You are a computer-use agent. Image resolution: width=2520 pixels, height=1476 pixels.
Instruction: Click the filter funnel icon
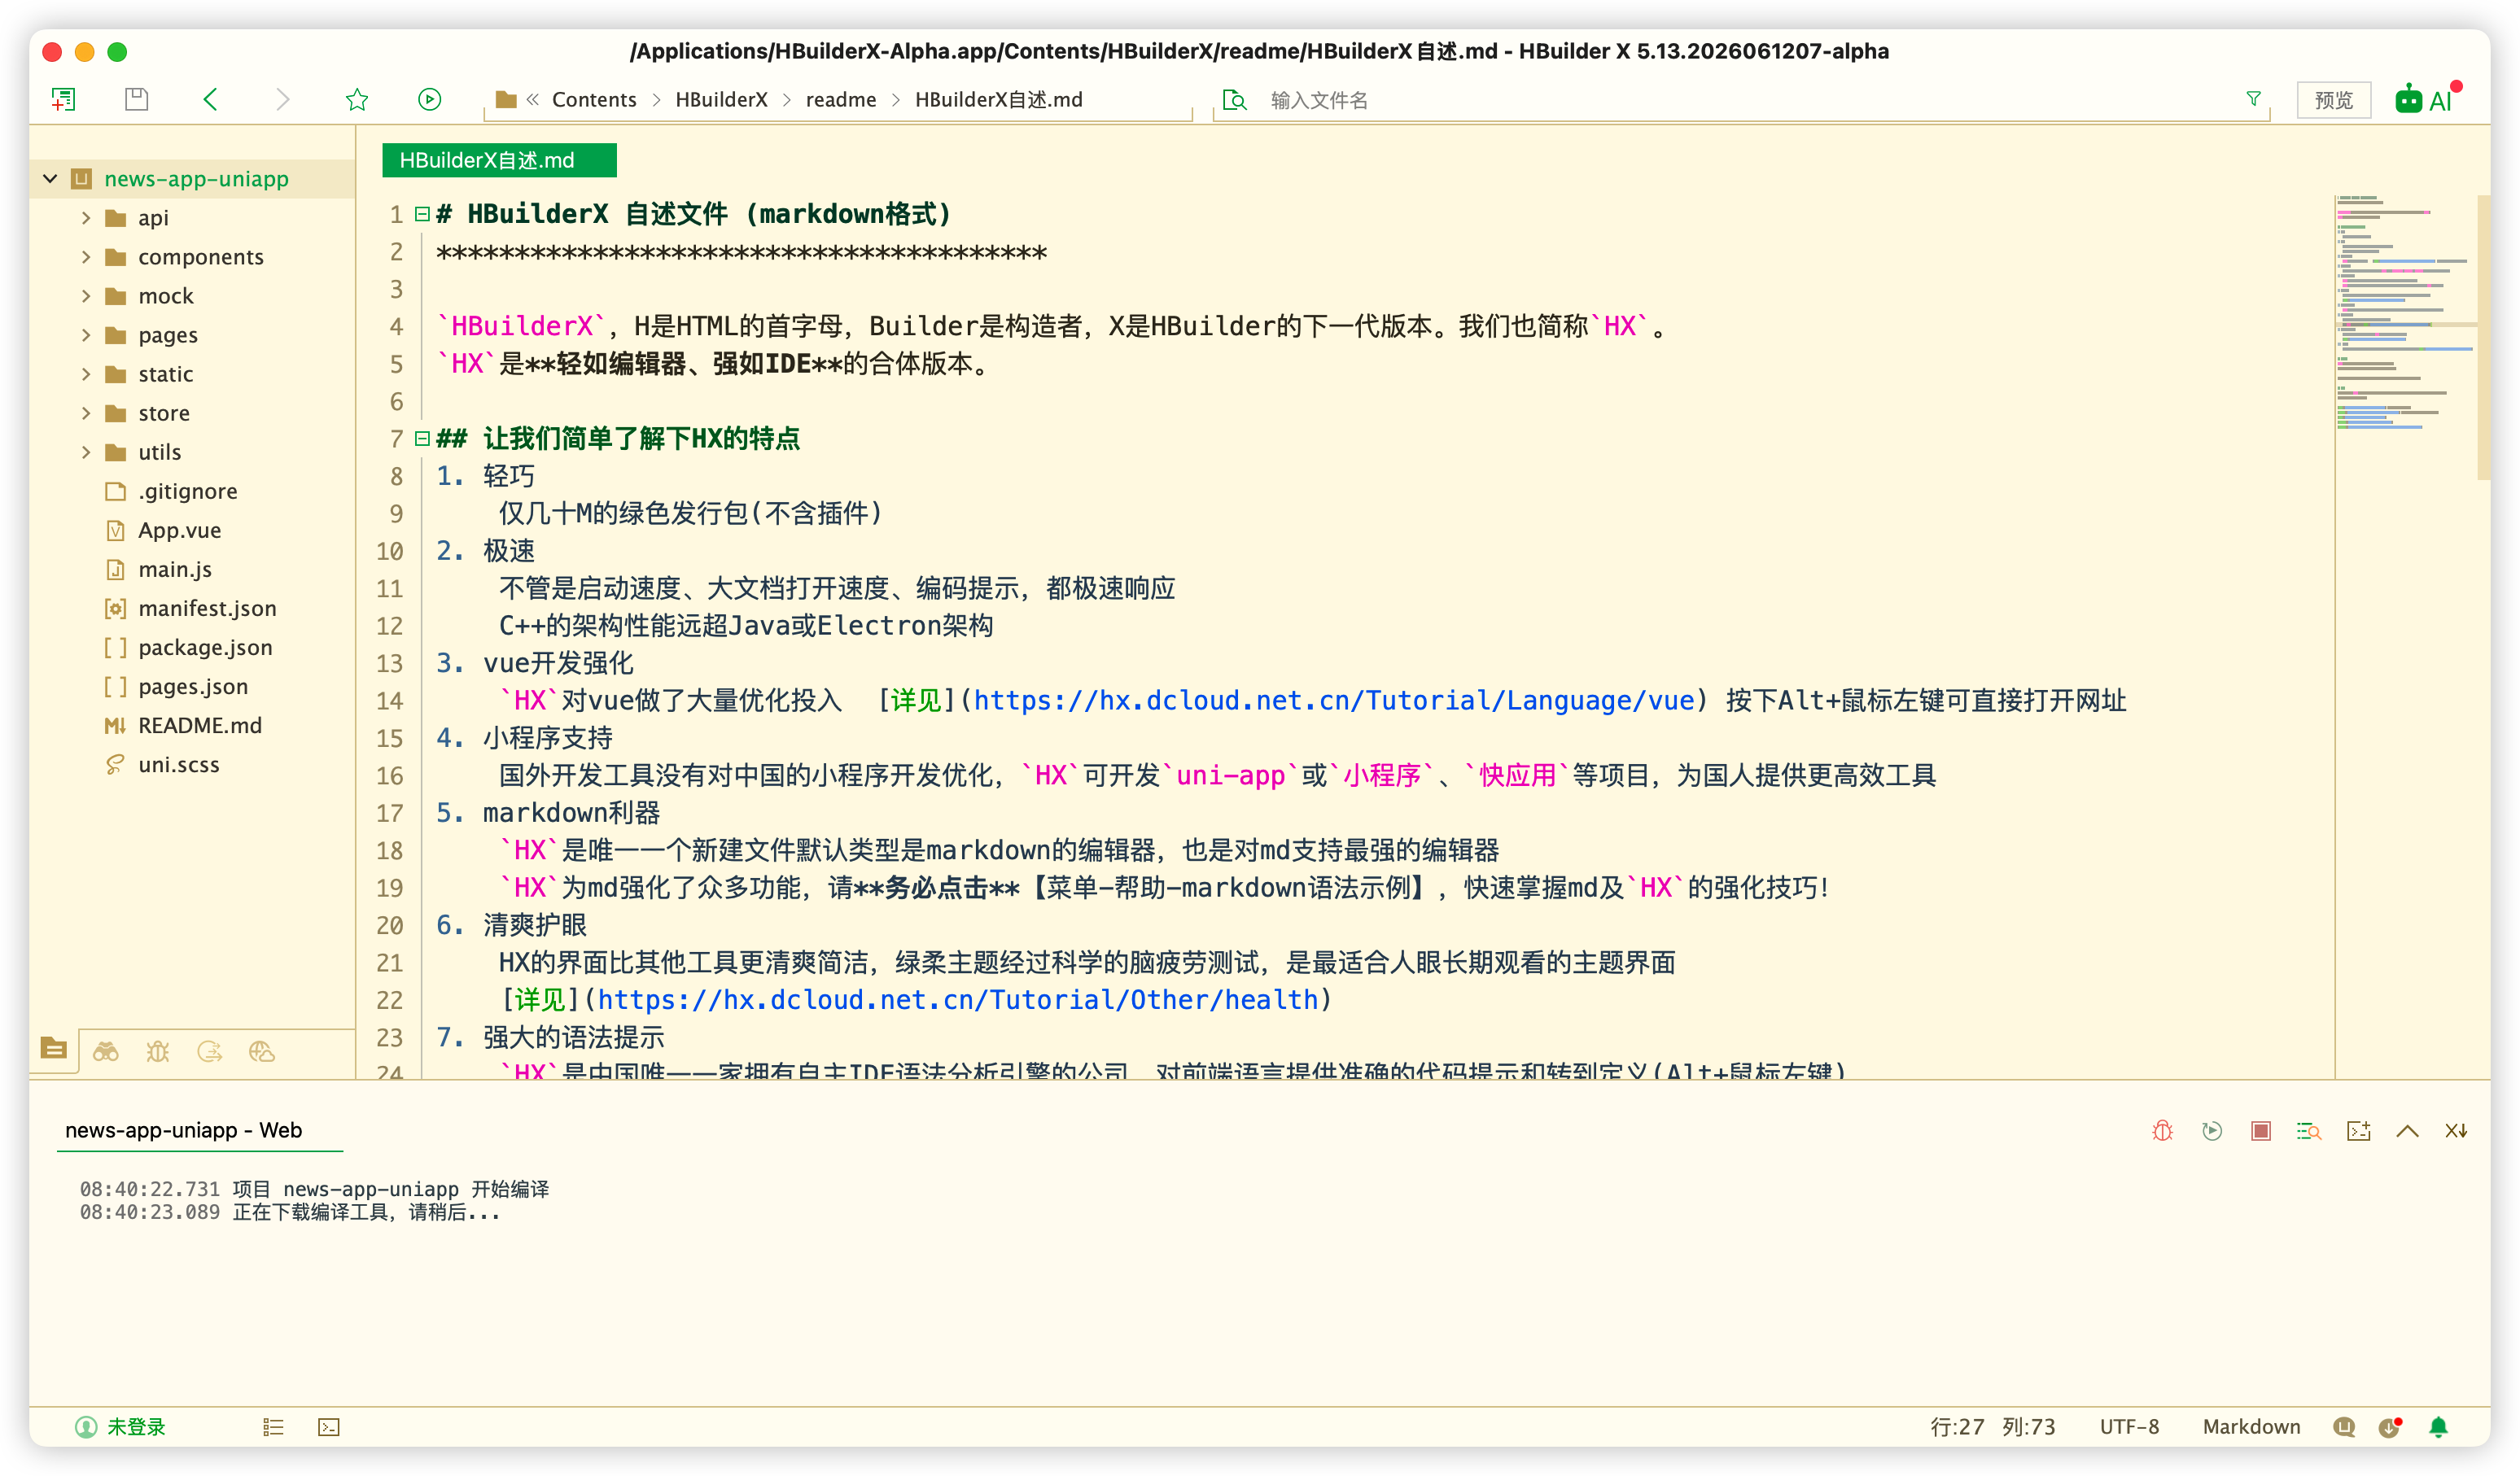(2253, 99)
